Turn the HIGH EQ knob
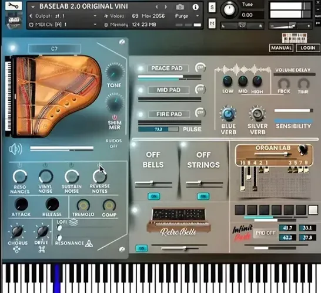 click(x=257, y=81)
